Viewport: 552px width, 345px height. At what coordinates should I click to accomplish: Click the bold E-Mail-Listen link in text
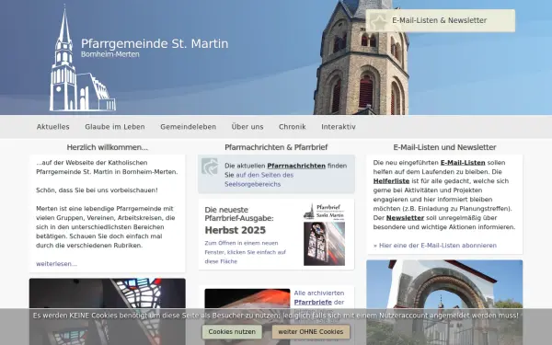coord(463,163)
